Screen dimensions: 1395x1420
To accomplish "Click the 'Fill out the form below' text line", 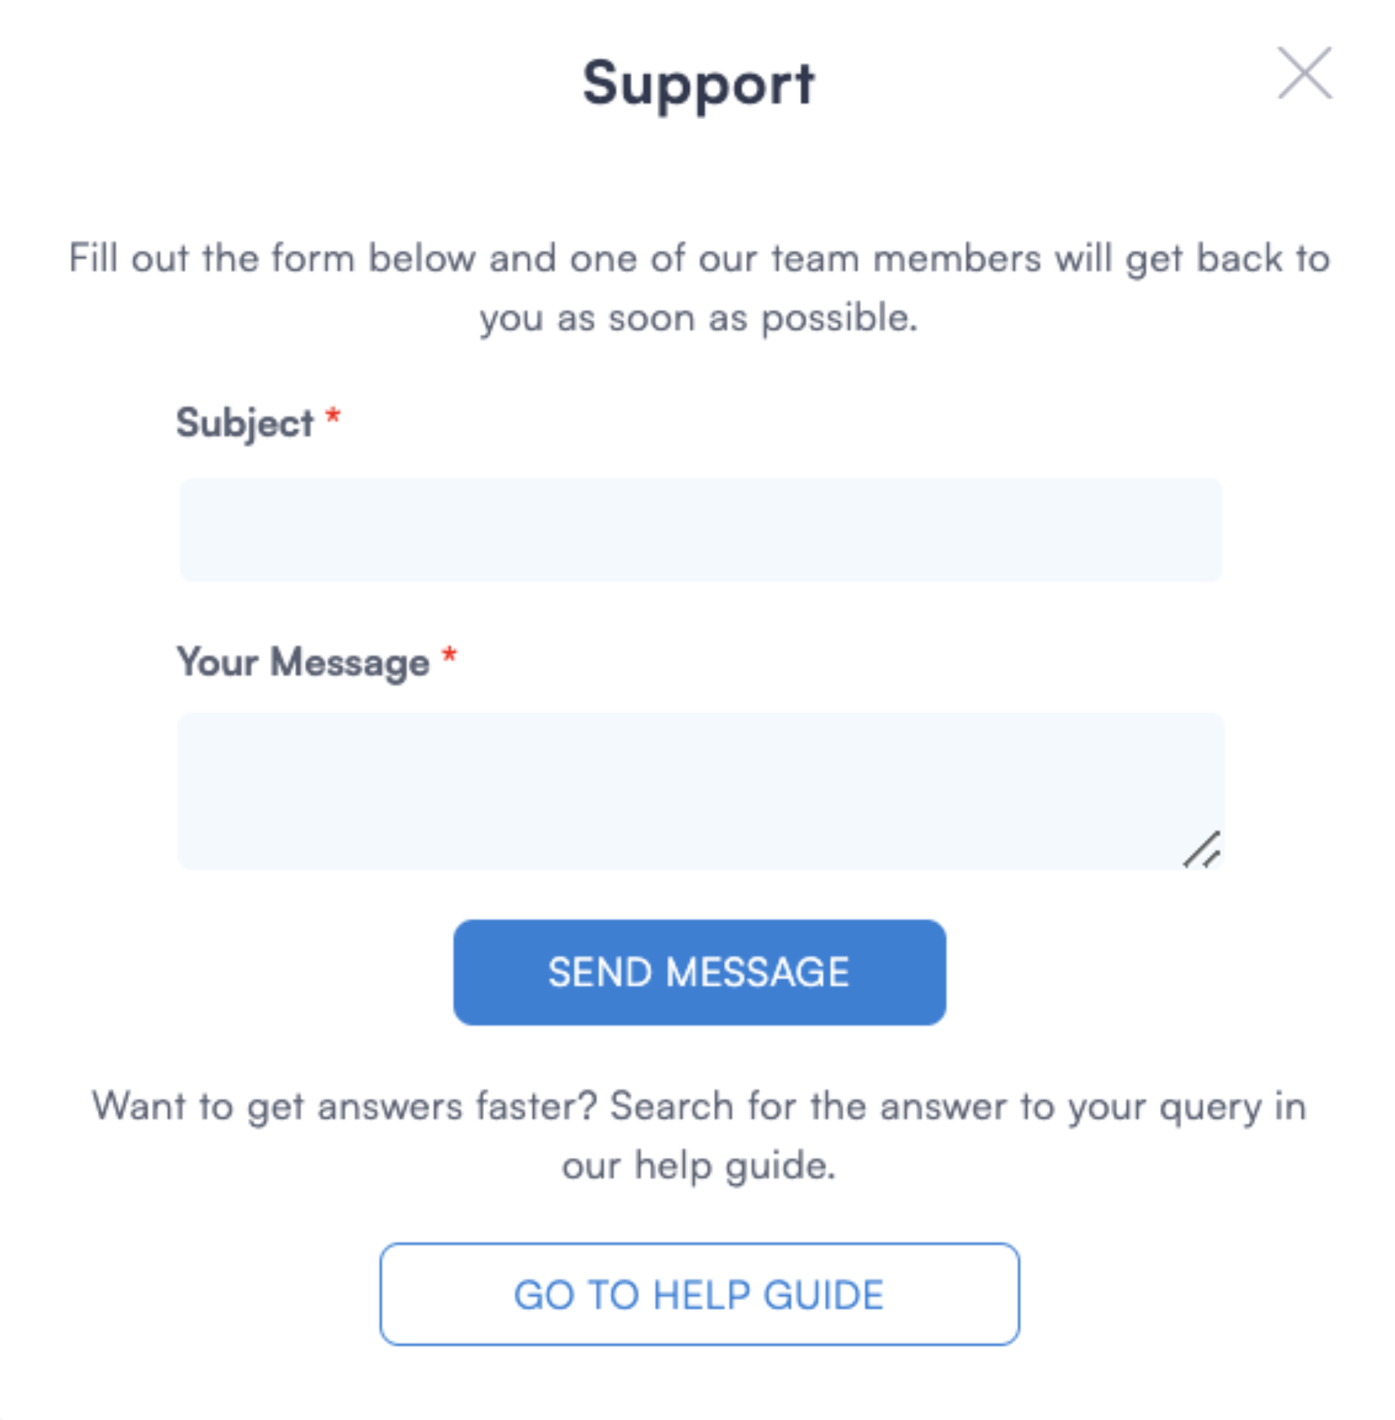I will [x=700, y=259].
